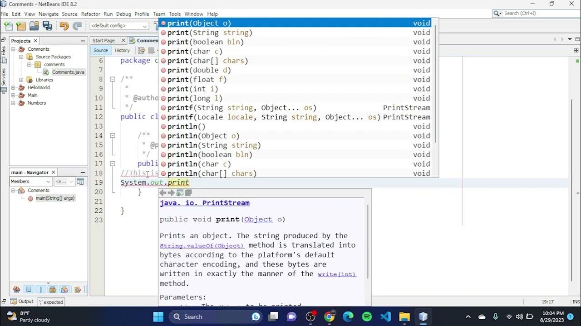This screenshot has width=581, height=326.
Task: Follow the Object link in print signature
Action: click(258, 219)
